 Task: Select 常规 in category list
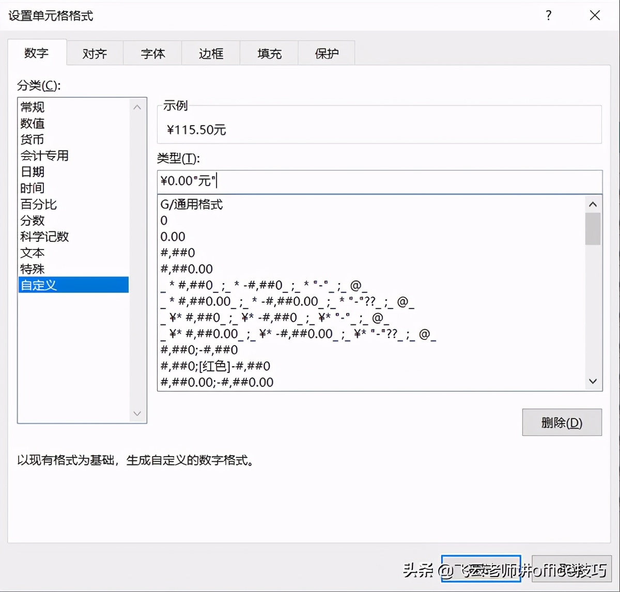point(73,107)
